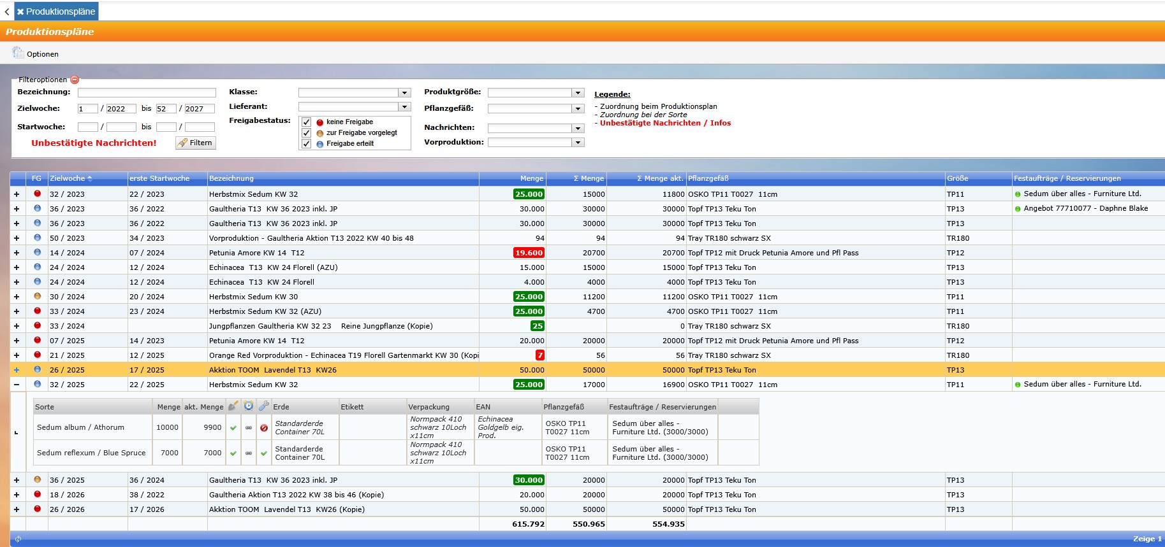Collapse the Filteroptionen panel via red minus icon
The image size is (1165, 547).
(75, 80)
